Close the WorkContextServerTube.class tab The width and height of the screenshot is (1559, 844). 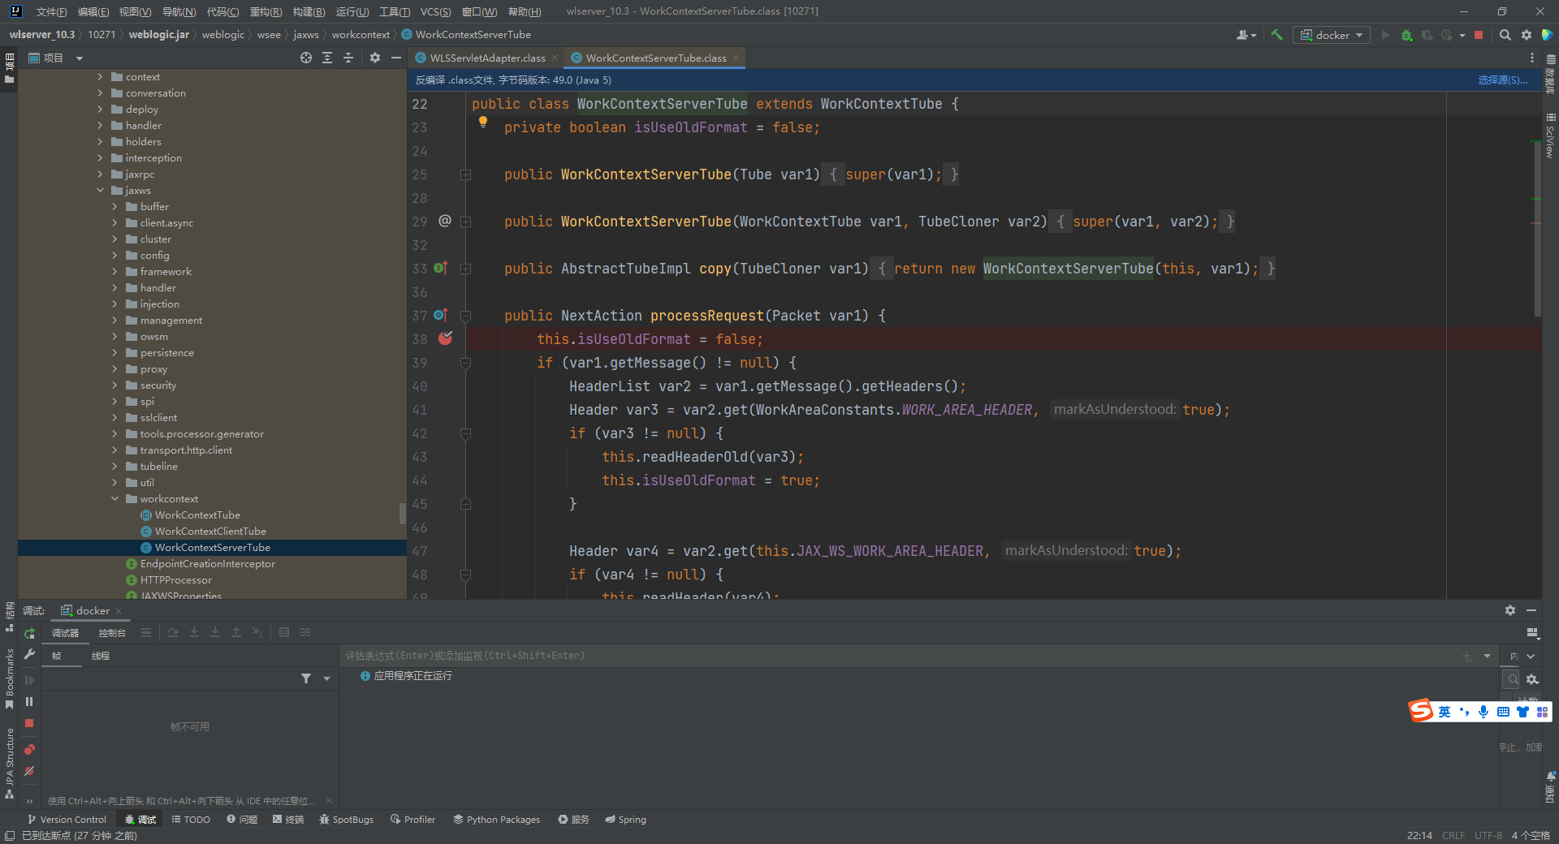pos(736,58)
